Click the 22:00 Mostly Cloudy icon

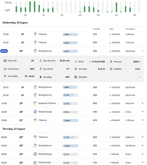point(35,112)
